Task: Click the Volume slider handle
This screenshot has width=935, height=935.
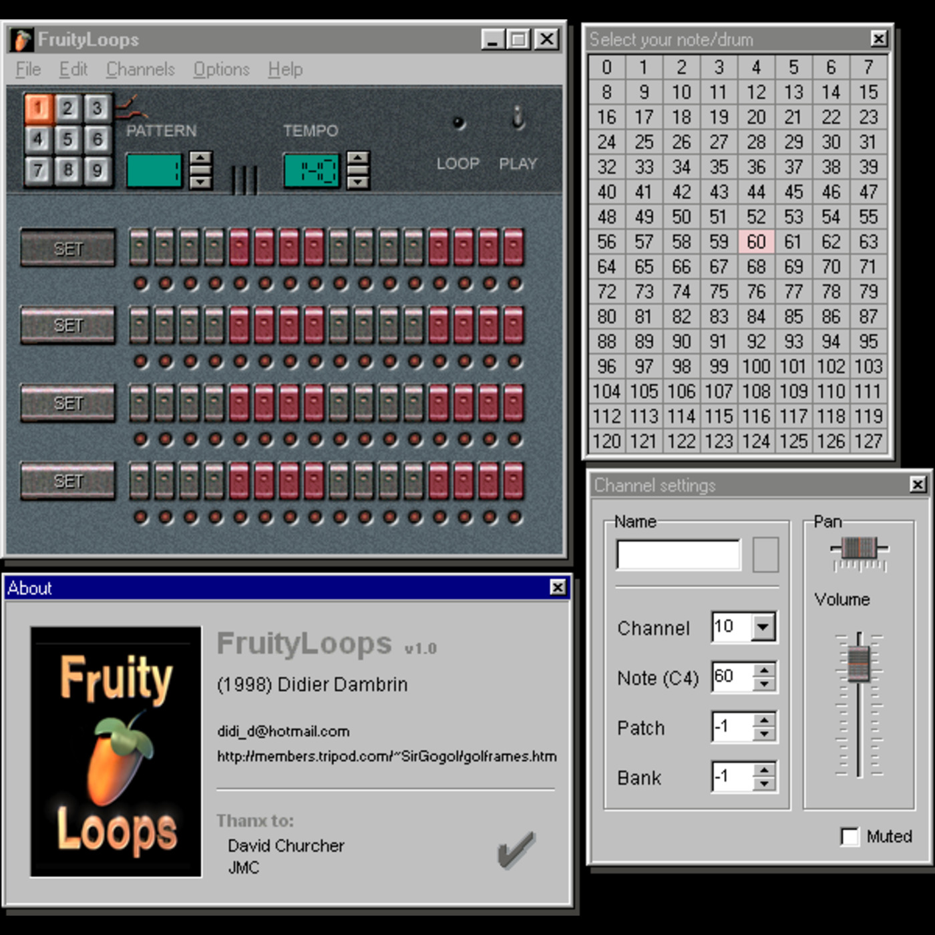Action: (x=859, y=663)
